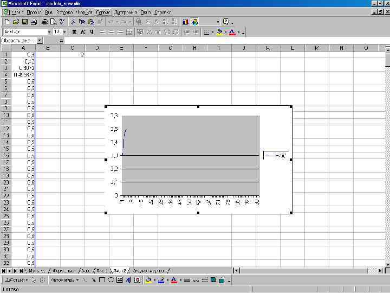Open the font name dropdown
Screen dimensions: 390x293
(49, 32)
